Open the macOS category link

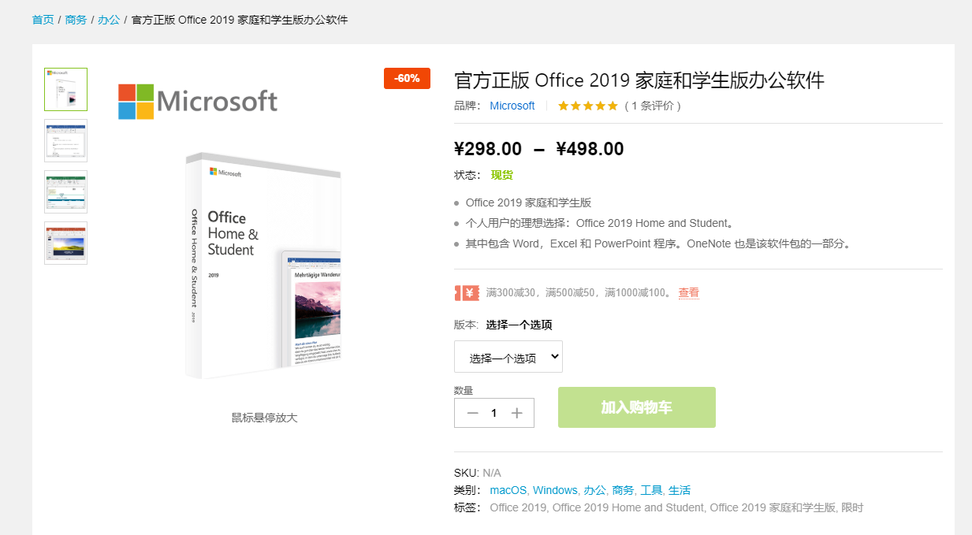(509, 490)
